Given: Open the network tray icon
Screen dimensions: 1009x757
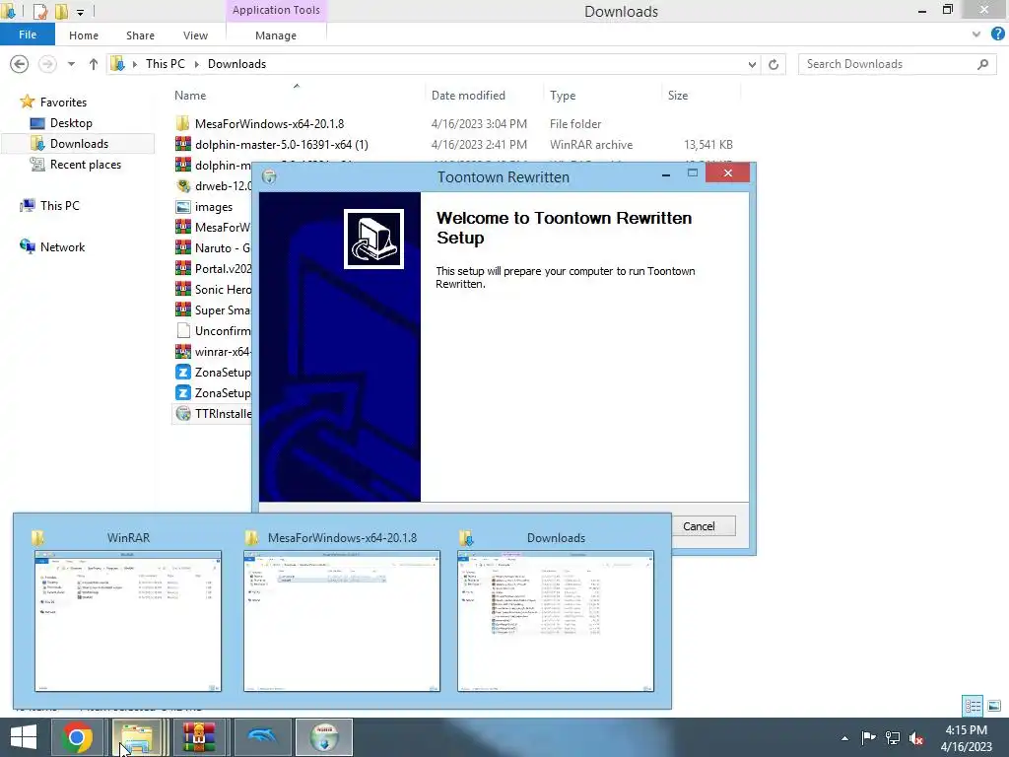Looking at the screenshot, I should pyautogui.click(x=893, y=737).
